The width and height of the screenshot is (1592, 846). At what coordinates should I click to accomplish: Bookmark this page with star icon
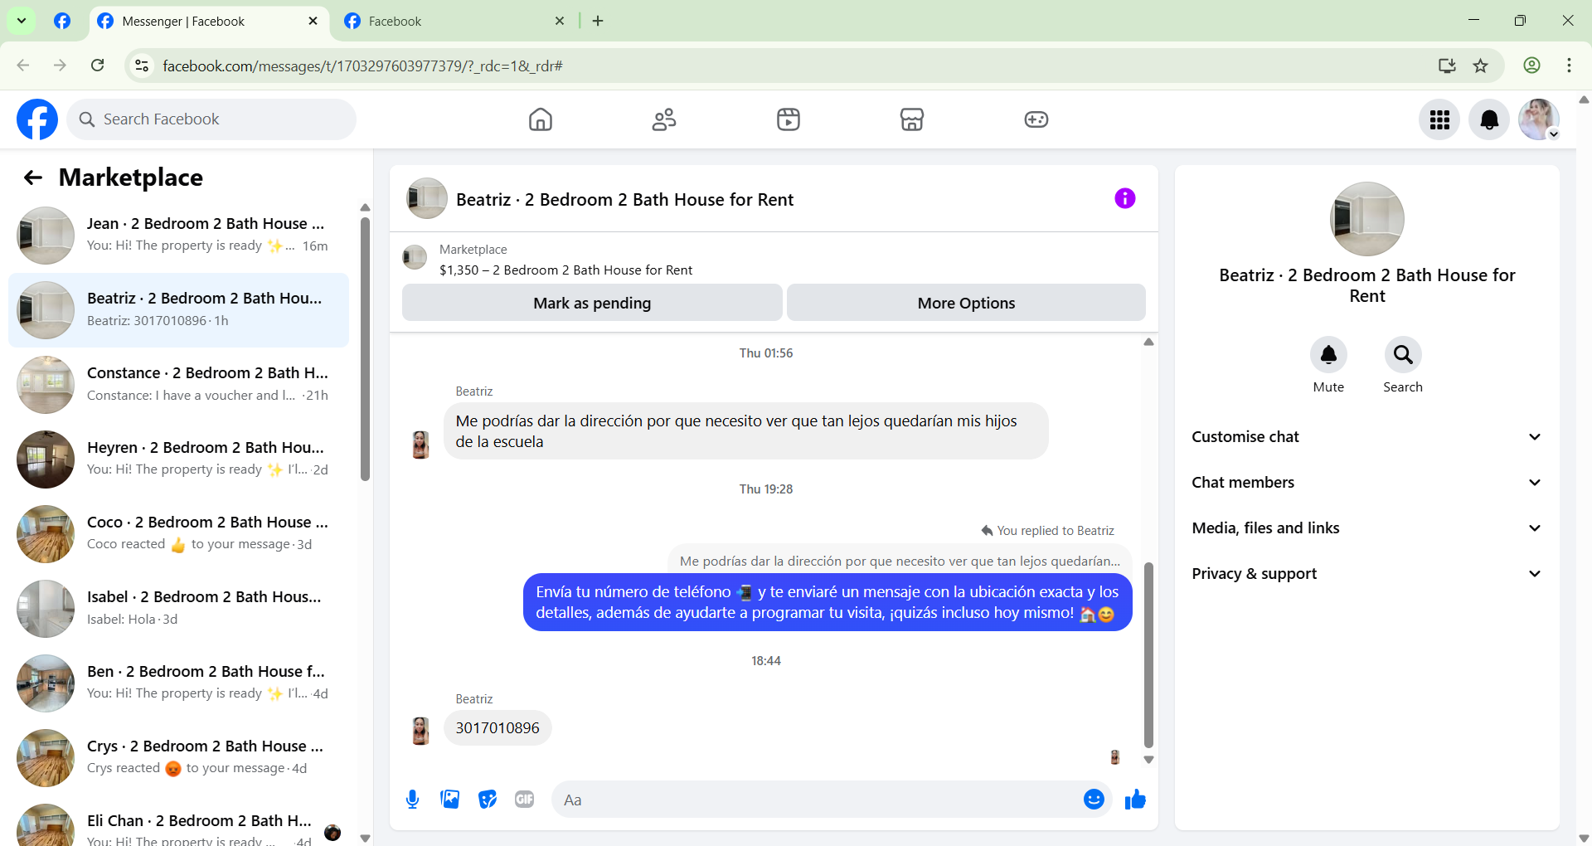(x=1480, y=66)
